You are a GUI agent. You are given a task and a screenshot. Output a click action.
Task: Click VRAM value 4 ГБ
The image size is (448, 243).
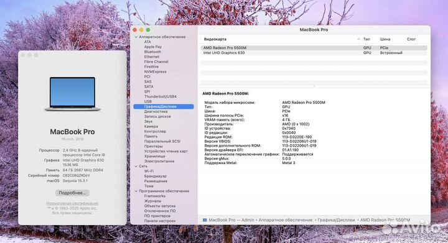coord(286,120)
